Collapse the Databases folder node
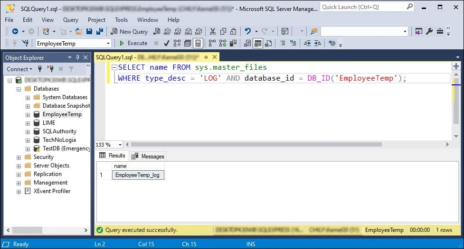Image resolution: width=464 pixels, height=249 pixels. pyautogui.click(x=19, y=89)
